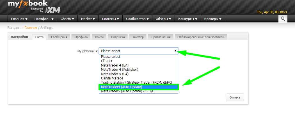The image size is (295, 119).
Task: Choose Oanda fxTrade option
Action: point(138,78)
